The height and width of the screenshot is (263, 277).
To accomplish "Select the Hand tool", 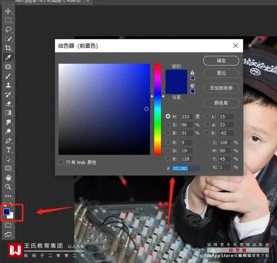I will pyautogui.click(x=8, y=177).
